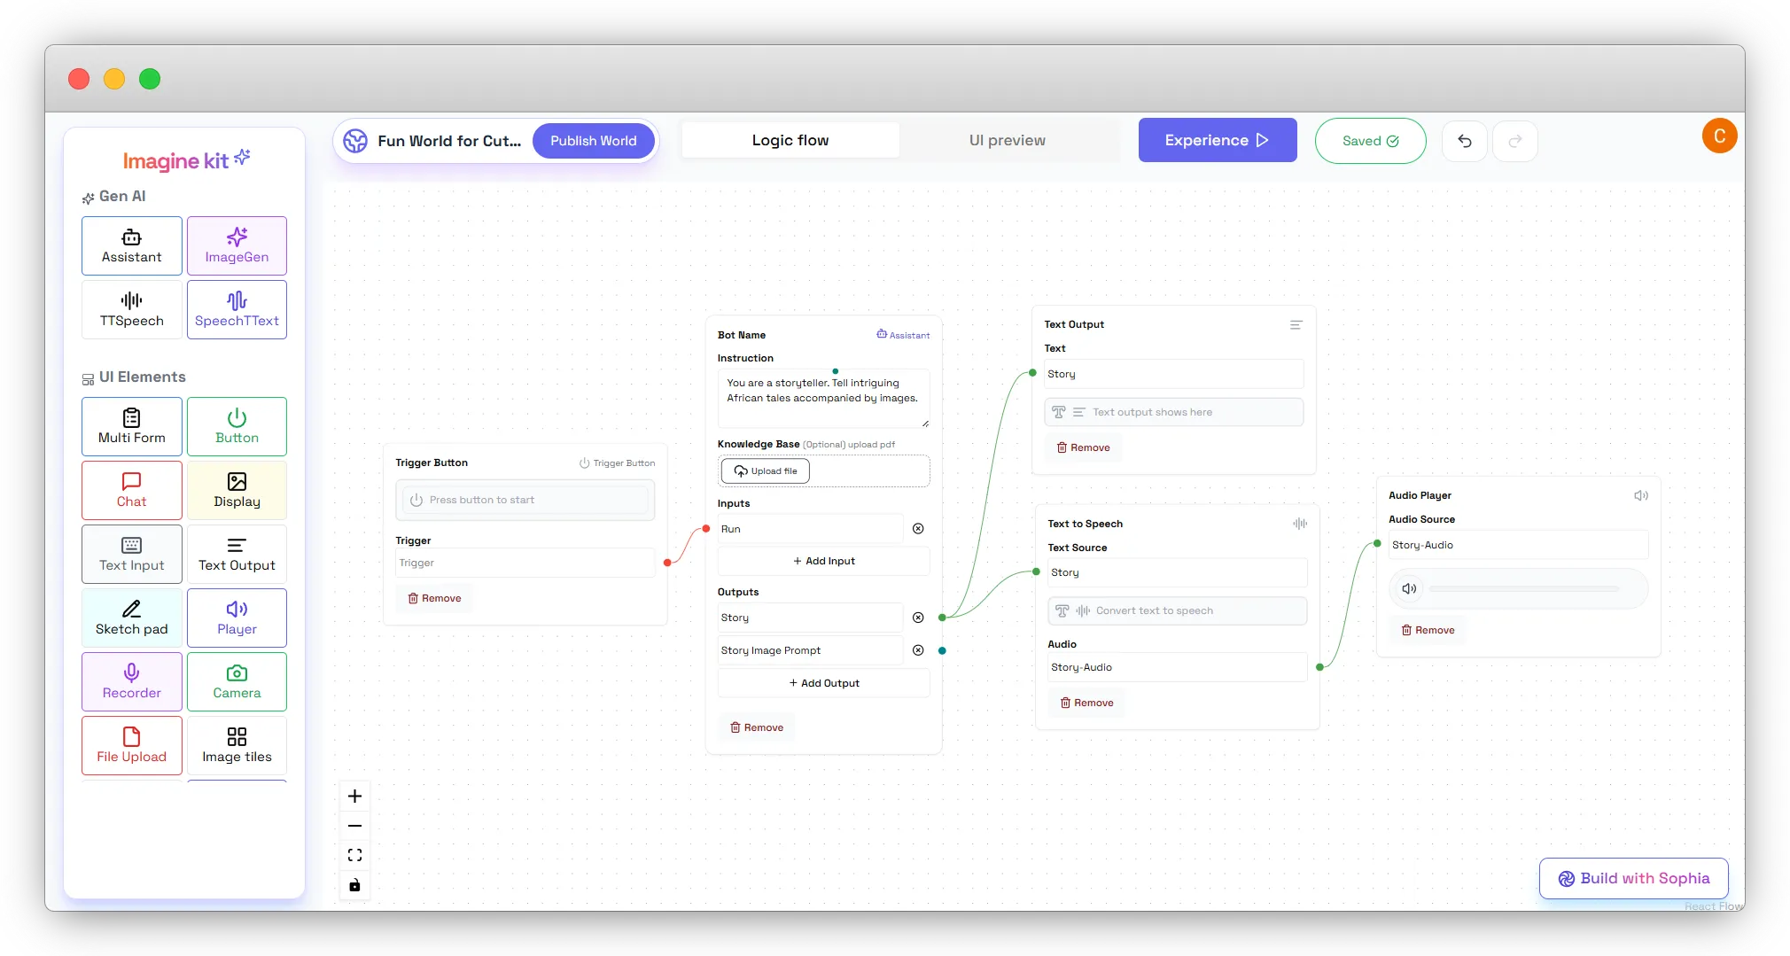Screen dimensions: 1790x956
Task: Zoom in with the plus control
Action: (x=354, y=796)
